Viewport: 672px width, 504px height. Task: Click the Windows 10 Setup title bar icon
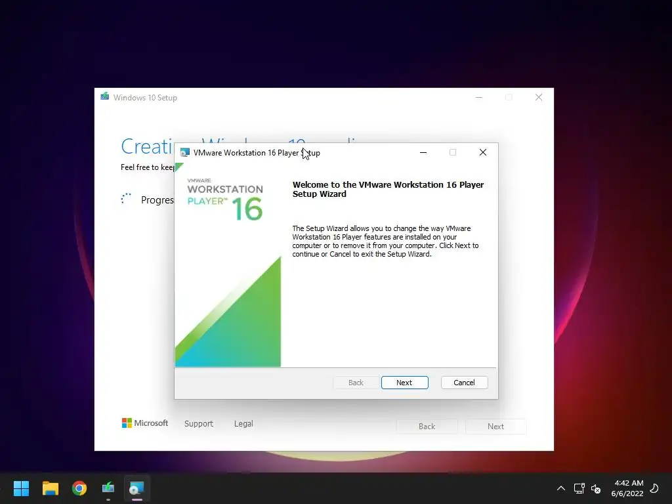click(105, 96)
